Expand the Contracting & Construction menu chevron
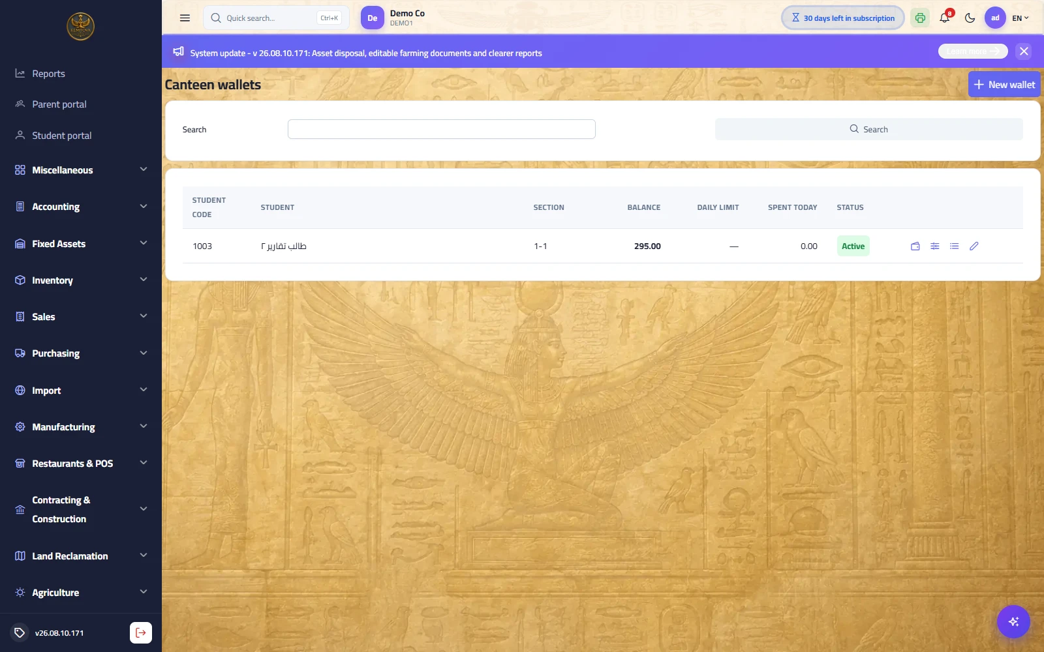Screen dimensions: 1044x652 click(x=144, y=509)
